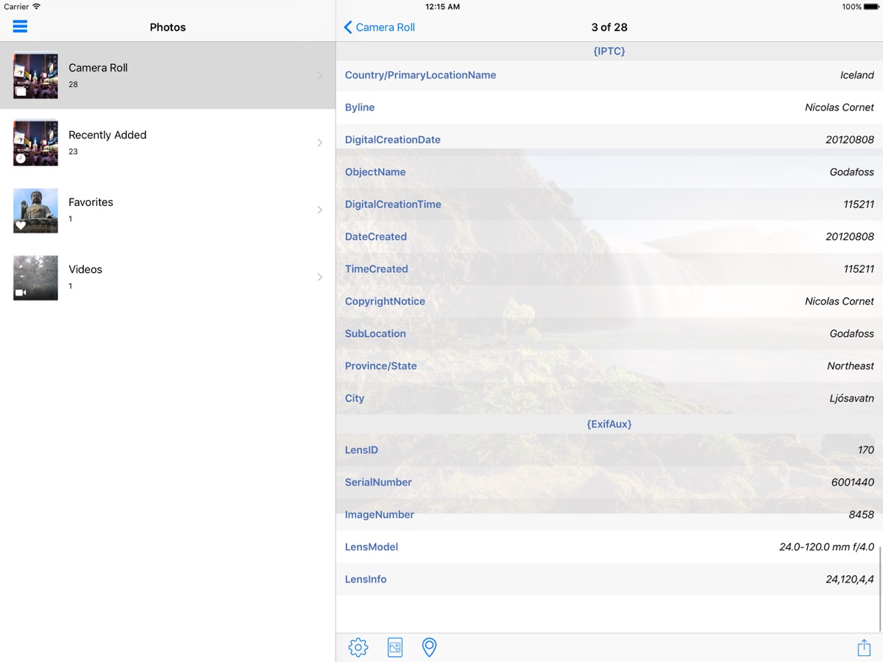Viewport: 883px width, 662px height.
Task: Tap the Videos album thumbnail
Action: pyautogui.click(x=35, y=277)
